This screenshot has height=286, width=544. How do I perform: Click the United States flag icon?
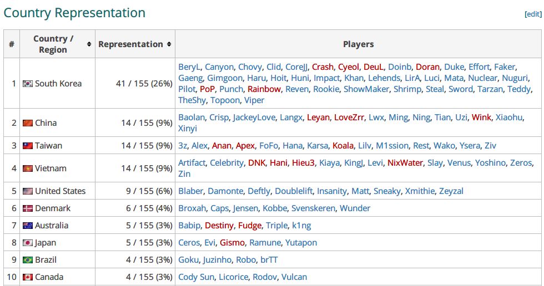[x=28, y=191]
